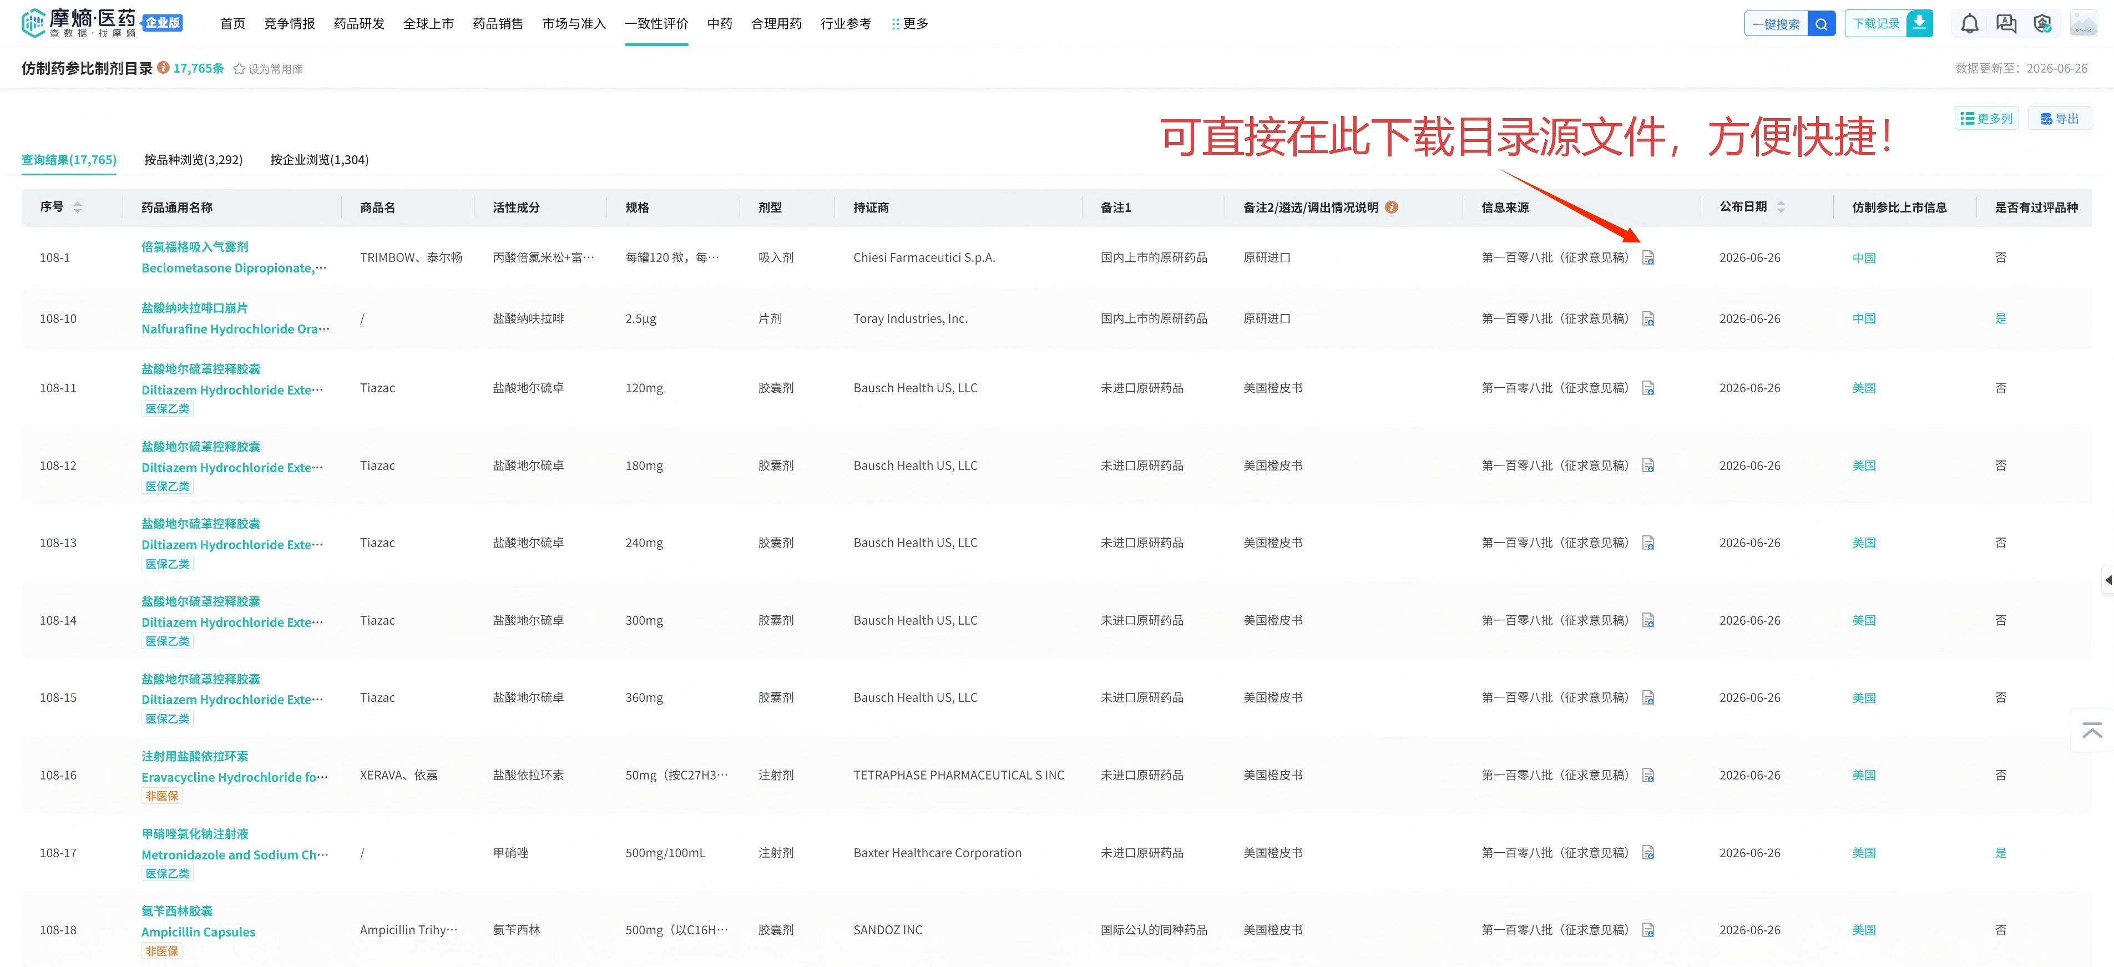Open the user avatar thumbnail
Image resolution: width=2114 pixels, height=967 pixels.
2083,23
